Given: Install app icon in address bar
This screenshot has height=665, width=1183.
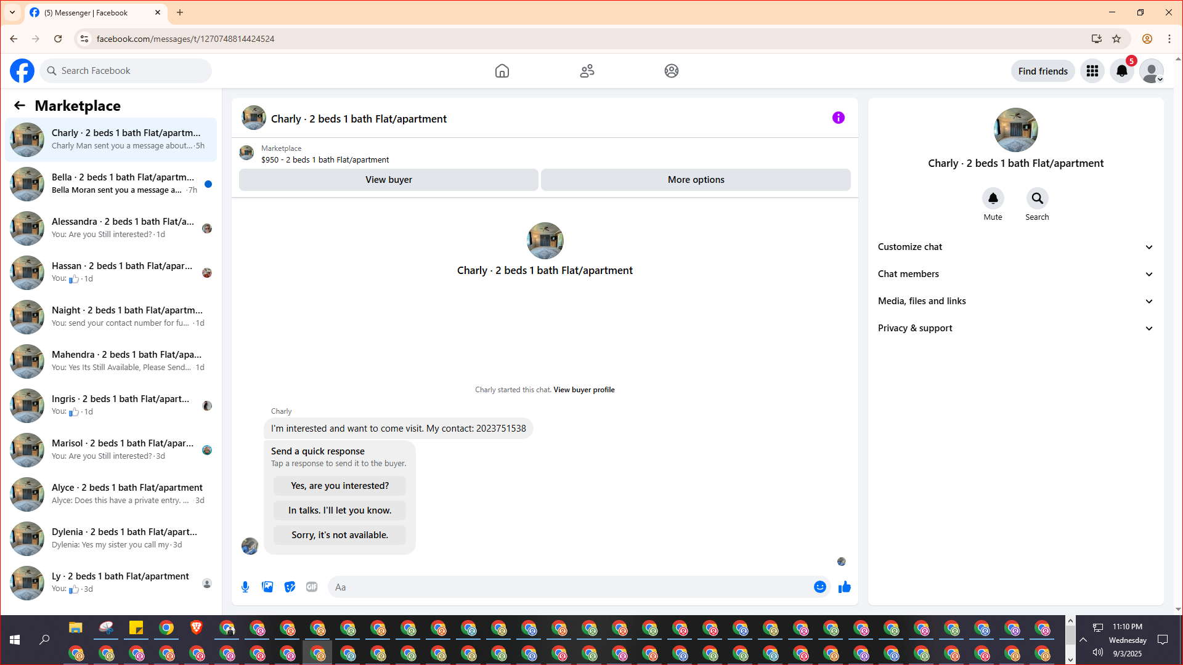Looking at the screenshot, I should pos(1096,39).
